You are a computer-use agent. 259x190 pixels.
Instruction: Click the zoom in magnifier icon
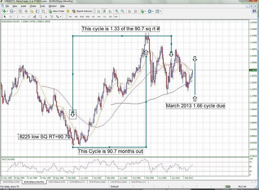[x=117, y=11]
